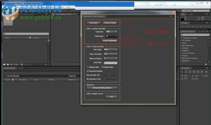The height and width of the screenshot is (125, 211).
Task: Expand Expression Controls effects category
Action: (x=181, y=58)
